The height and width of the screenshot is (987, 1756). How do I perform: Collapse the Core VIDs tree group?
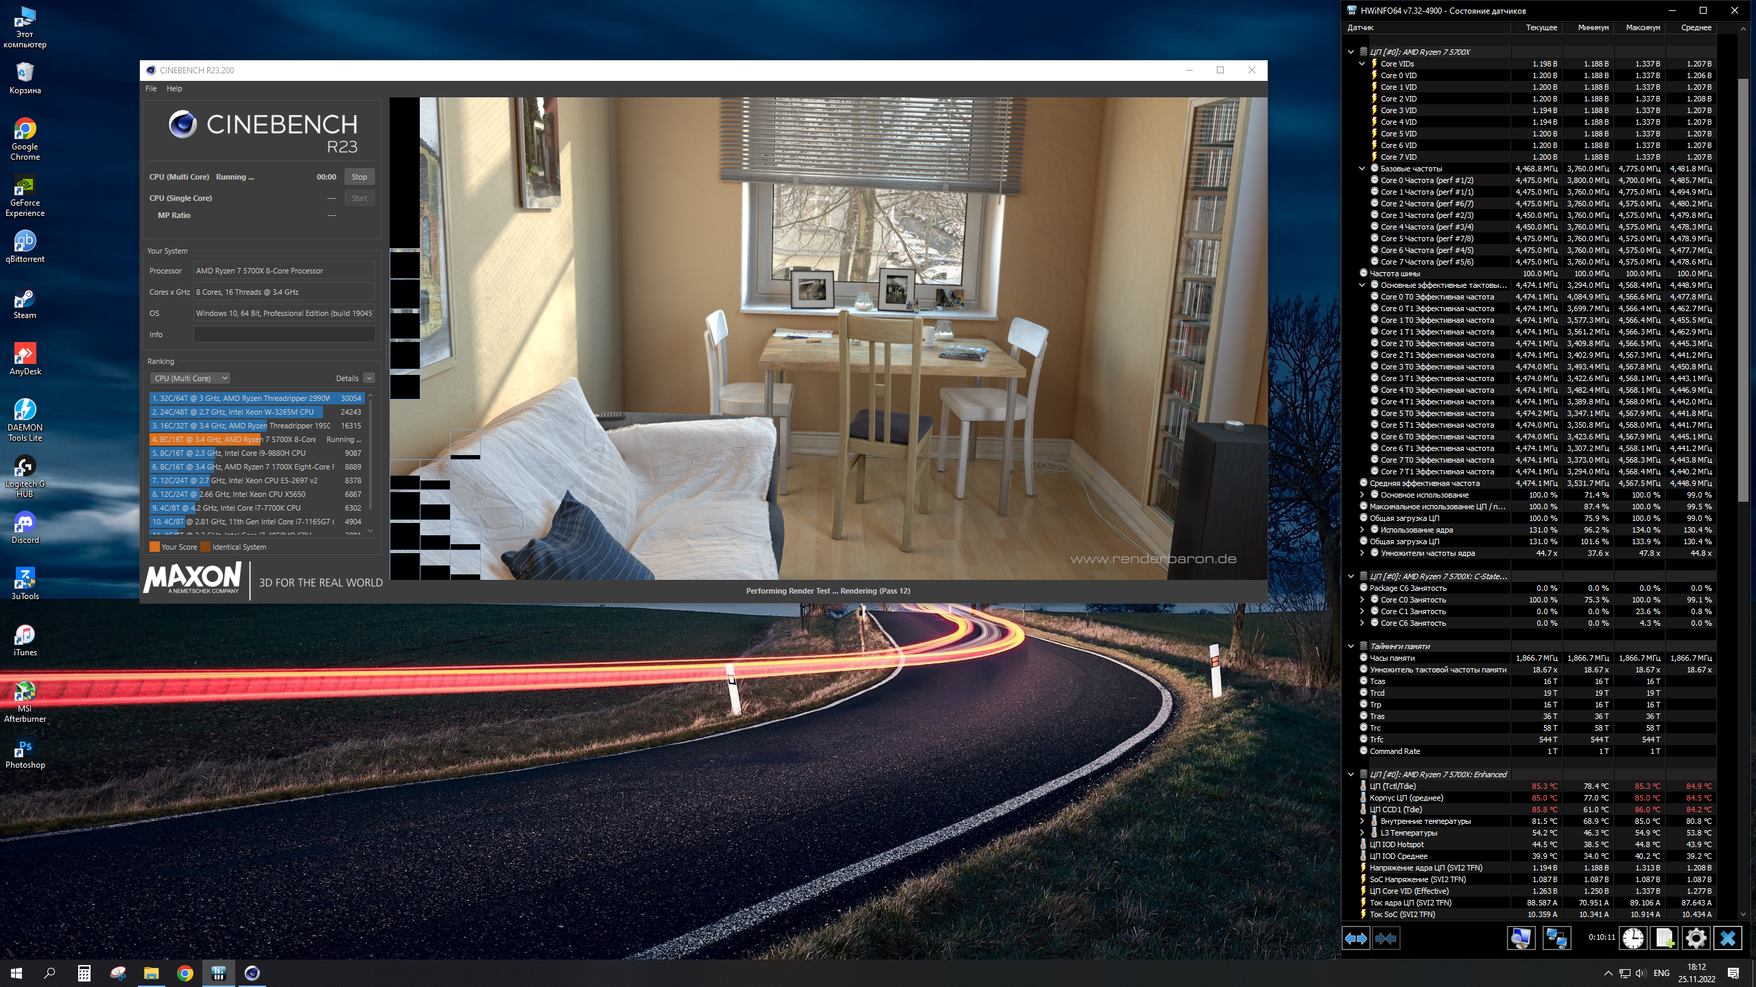tap(1362, 64)
